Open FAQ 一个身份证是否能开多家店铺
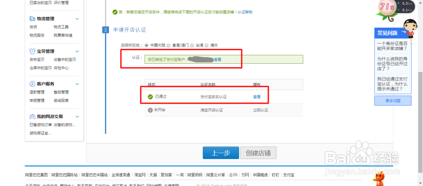 click(392, 46)
